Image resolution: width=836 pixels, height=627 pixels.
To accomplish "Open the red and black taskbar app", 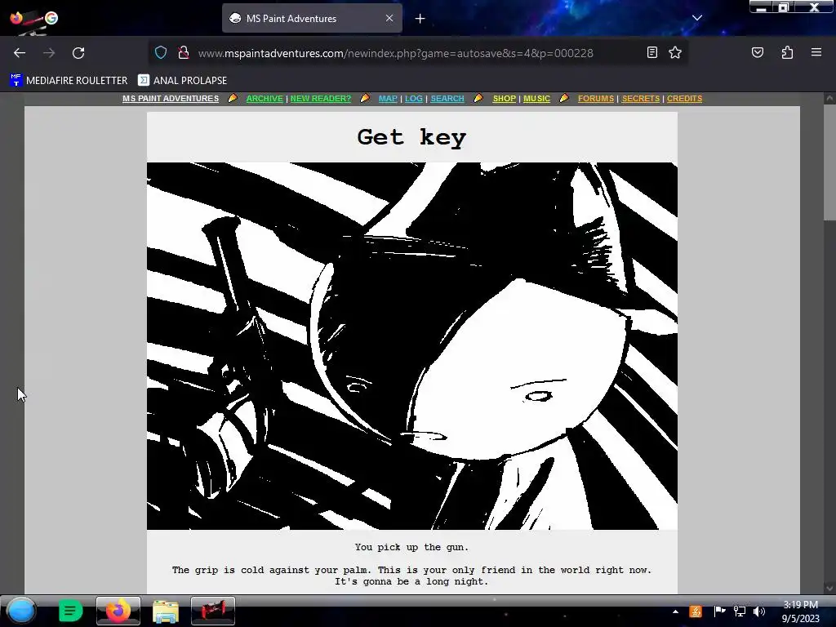I will (213, 611).
